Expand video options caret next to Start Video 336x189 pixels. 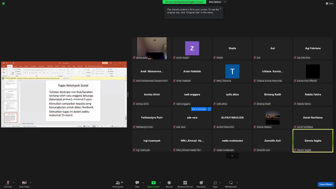pos(31,183)
